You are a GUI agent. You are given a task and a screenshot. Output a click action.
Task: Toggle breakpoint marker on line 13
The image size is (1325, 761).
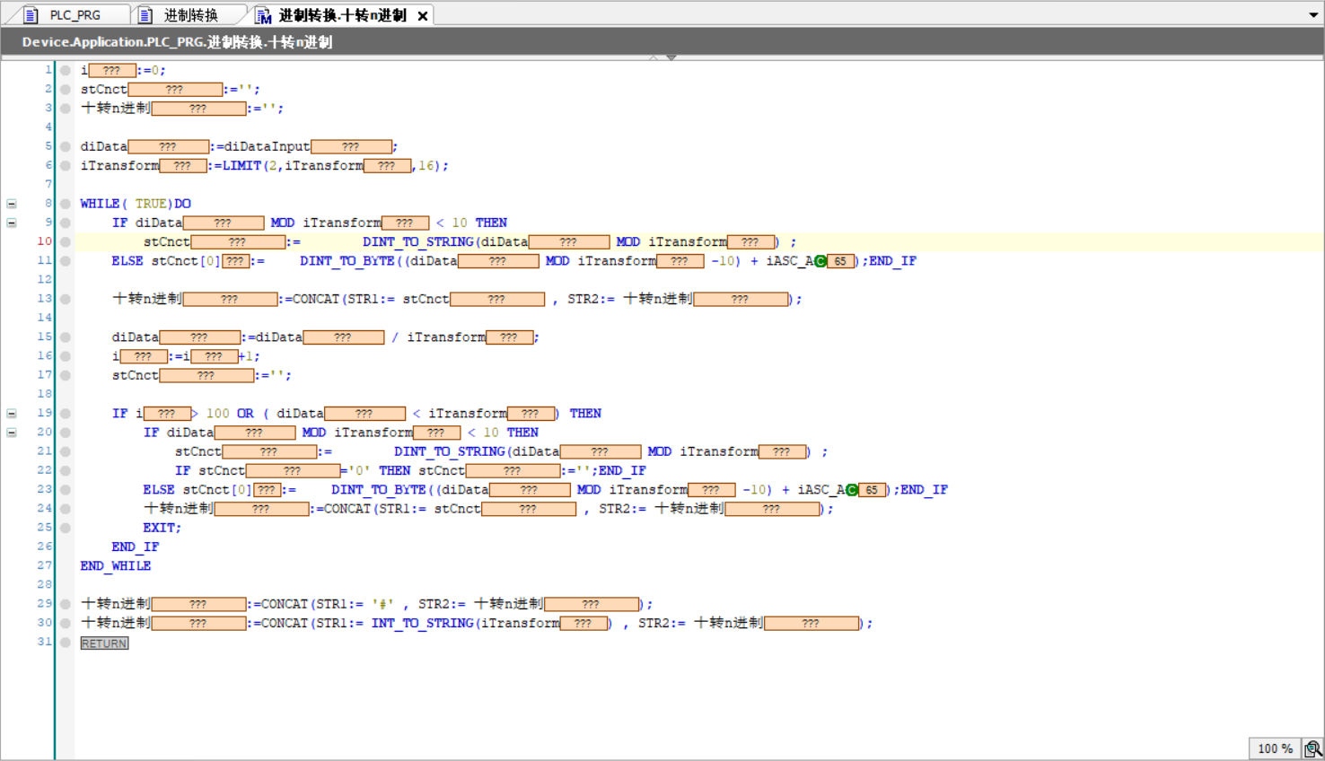coord(66,299)
